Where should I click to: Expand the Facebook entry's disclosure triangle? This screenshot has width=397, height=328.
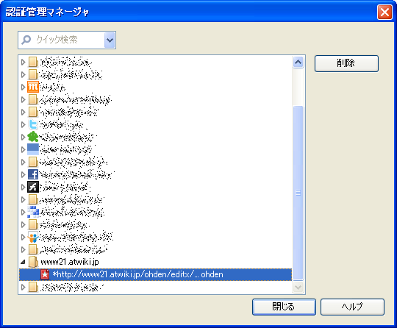(23, 174)
